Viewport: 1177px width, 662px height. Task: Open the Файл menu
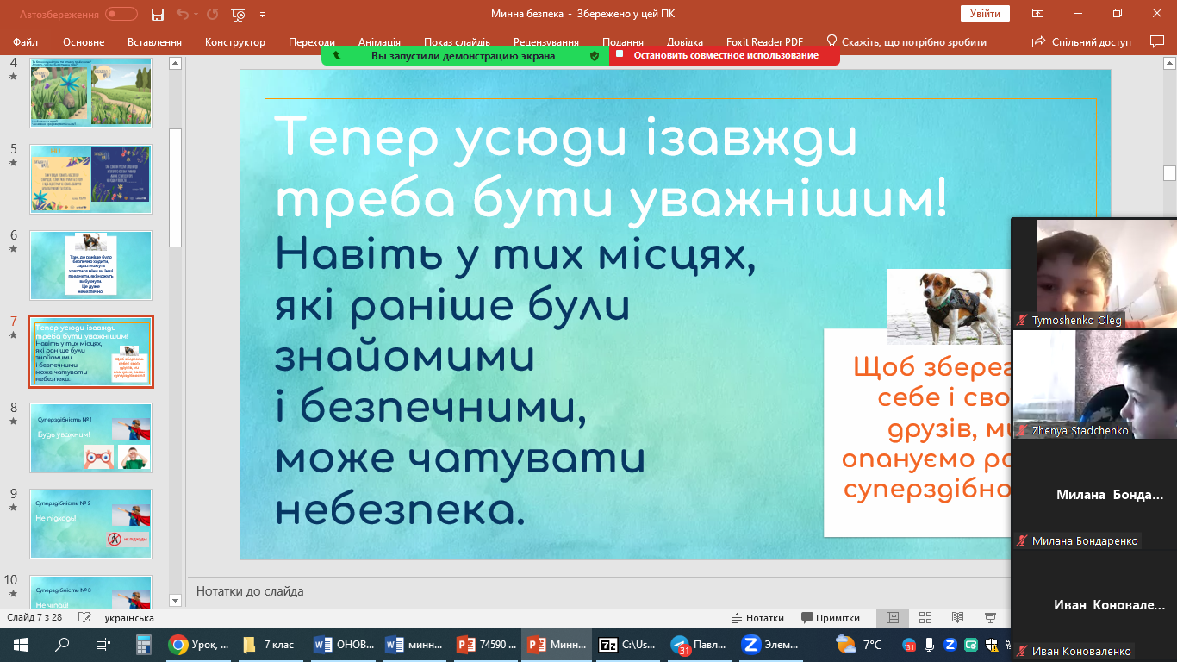25,41
